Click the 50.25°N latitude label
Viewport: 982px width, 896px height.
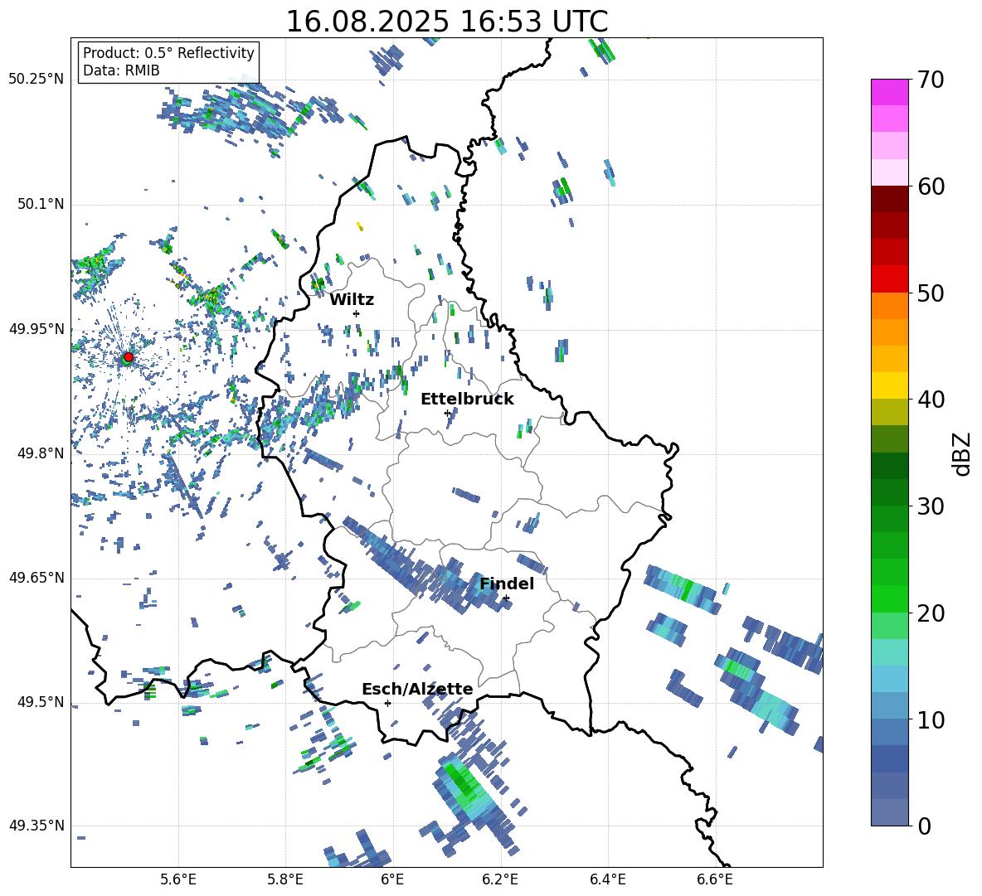click(36, 80)
